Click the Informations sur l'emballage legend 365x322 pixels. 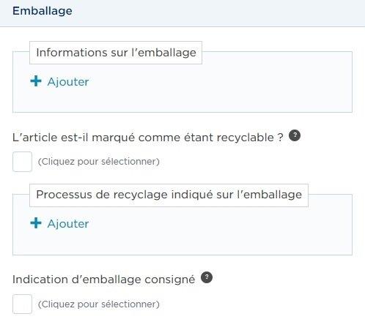(116, 53)
